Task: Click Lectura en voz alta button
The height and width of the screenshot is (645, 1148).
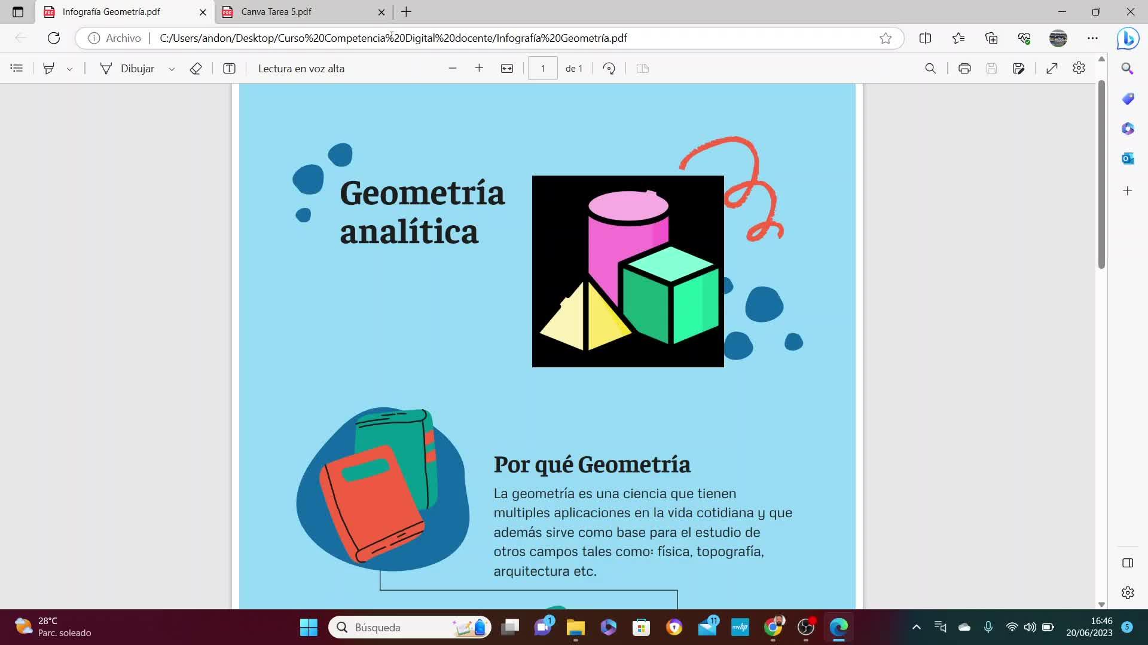Action: [x=301, y=69]
